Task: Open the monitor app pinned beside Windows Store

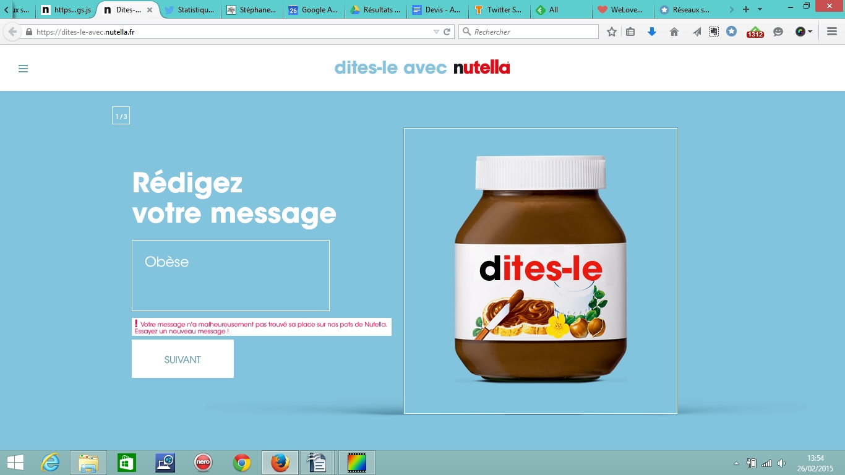Action: [x=165, y=463]
